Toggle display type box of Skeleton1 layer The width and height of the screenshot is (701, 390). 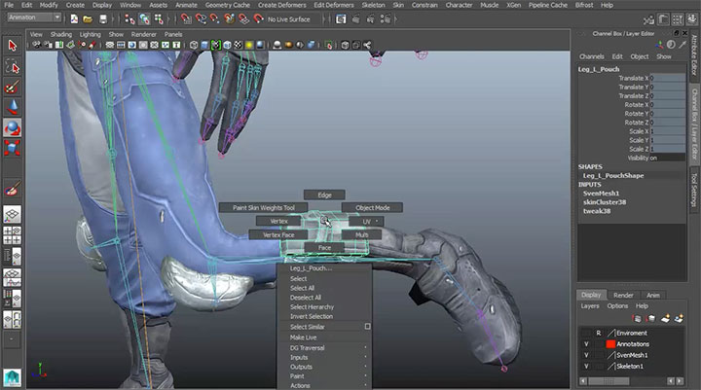click(598, 367)
